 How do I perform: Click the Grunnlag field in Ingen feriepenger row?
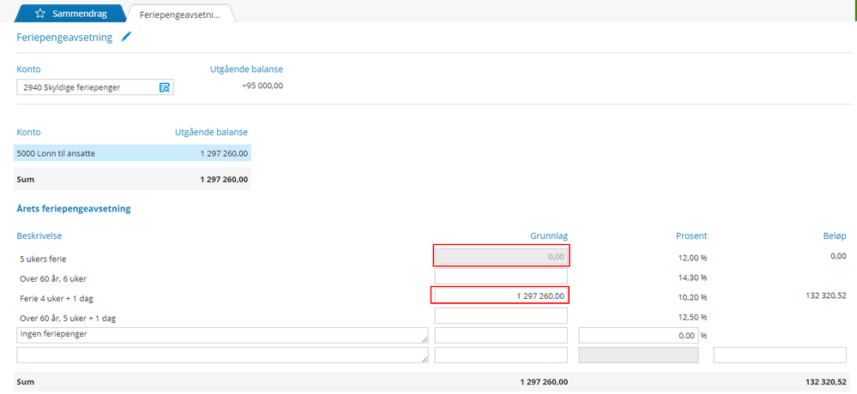[x=501, y=335]
